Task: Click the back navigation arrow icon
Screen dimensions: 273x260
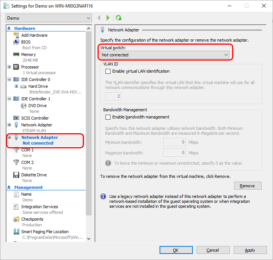Action: pos(99,18)
